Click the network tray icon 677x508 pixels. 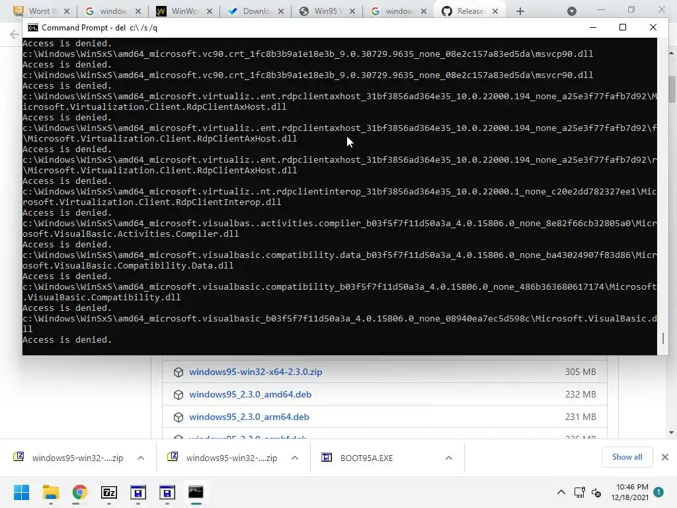(579, 492)
